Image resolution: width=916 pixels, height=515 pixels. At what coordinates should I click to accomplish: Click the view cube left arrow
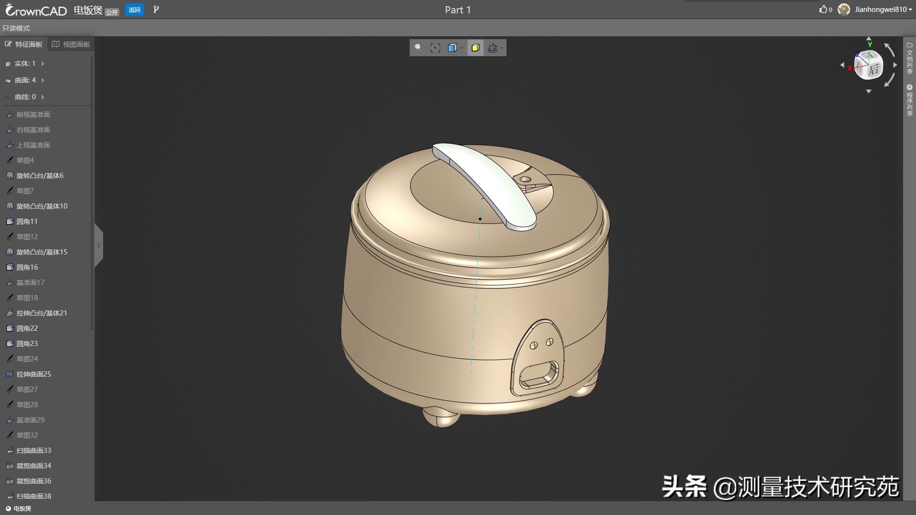coord(842,65)
